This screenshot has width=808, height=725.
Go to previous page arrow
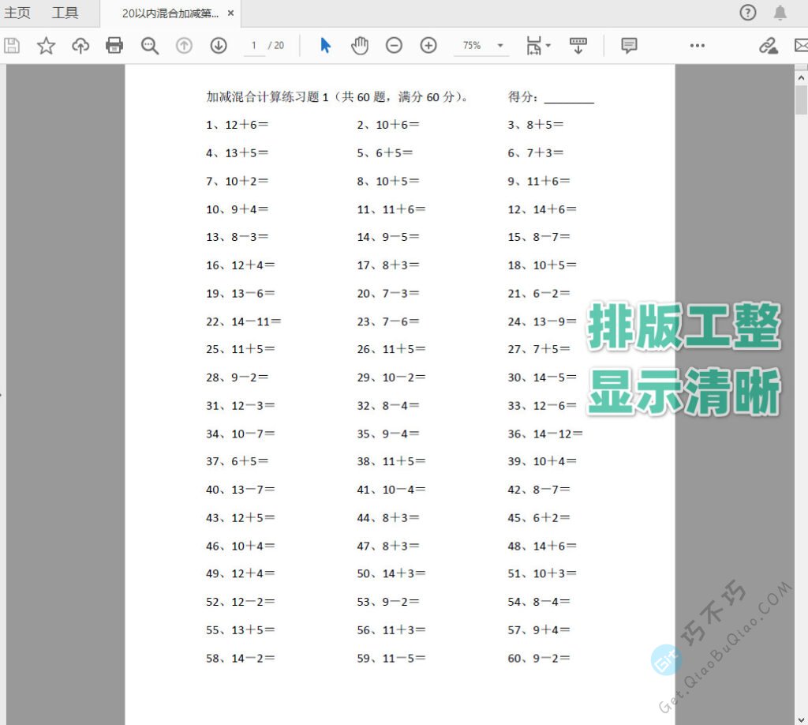click(184, 46)
